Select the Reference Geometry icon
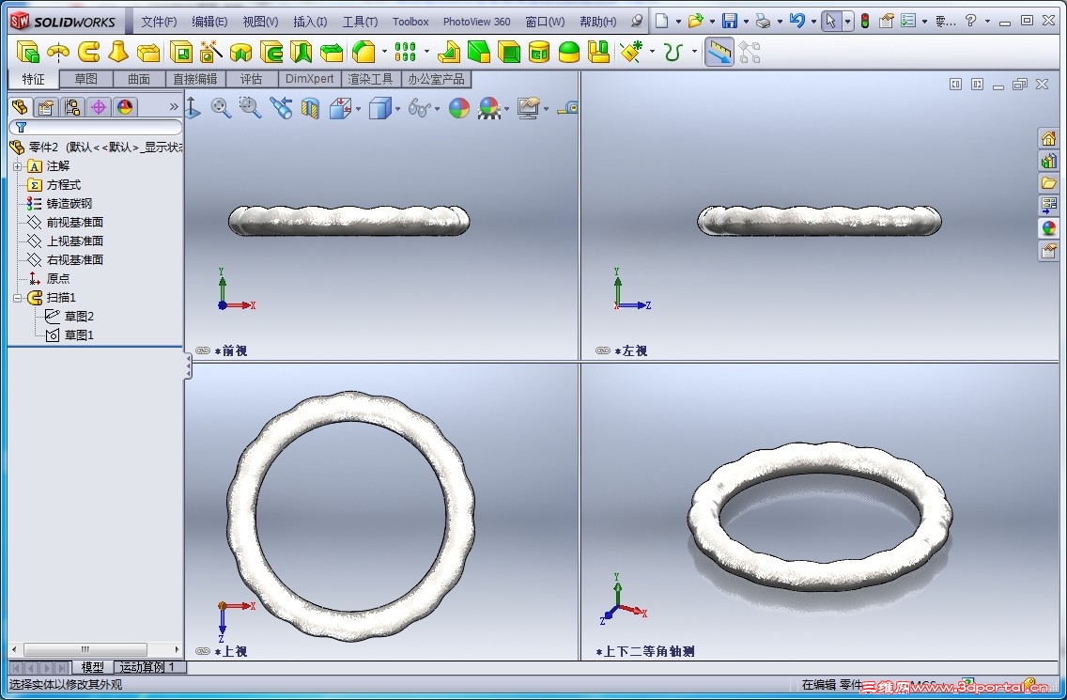The width and height of the screenshot is (1067, 700). click(631, 52)
